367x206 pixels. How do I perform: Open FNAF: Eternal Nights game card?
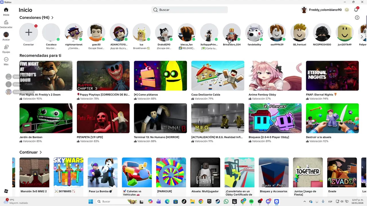pyautogui.click(x=332, y=80)
